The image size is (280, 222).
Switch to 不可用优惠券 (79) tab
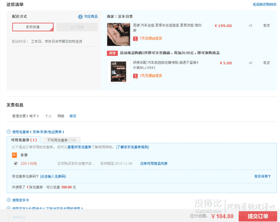62,140
